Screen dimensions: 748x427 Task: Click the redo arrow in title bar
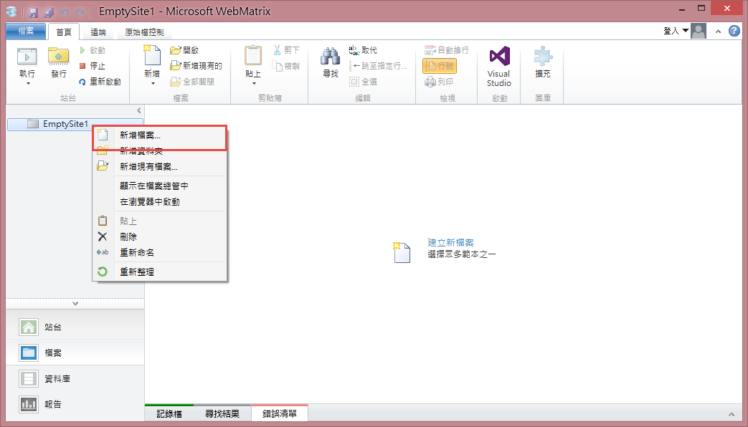tap(80, 13)
